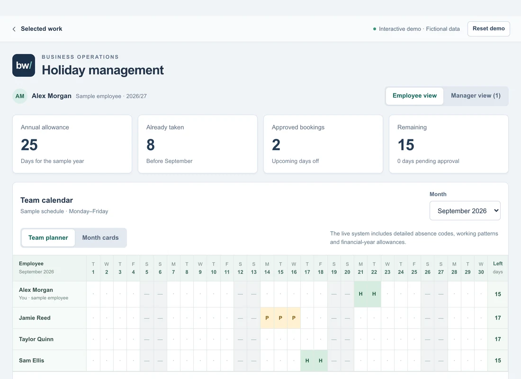Click the Reset demo button
Screen dimensions: 521x379
[x=488, y=28]
